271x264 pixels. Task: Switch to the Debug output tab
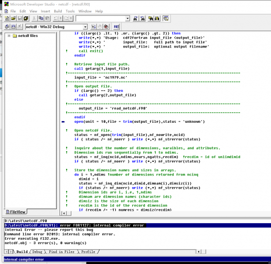[x=37, y=252]
